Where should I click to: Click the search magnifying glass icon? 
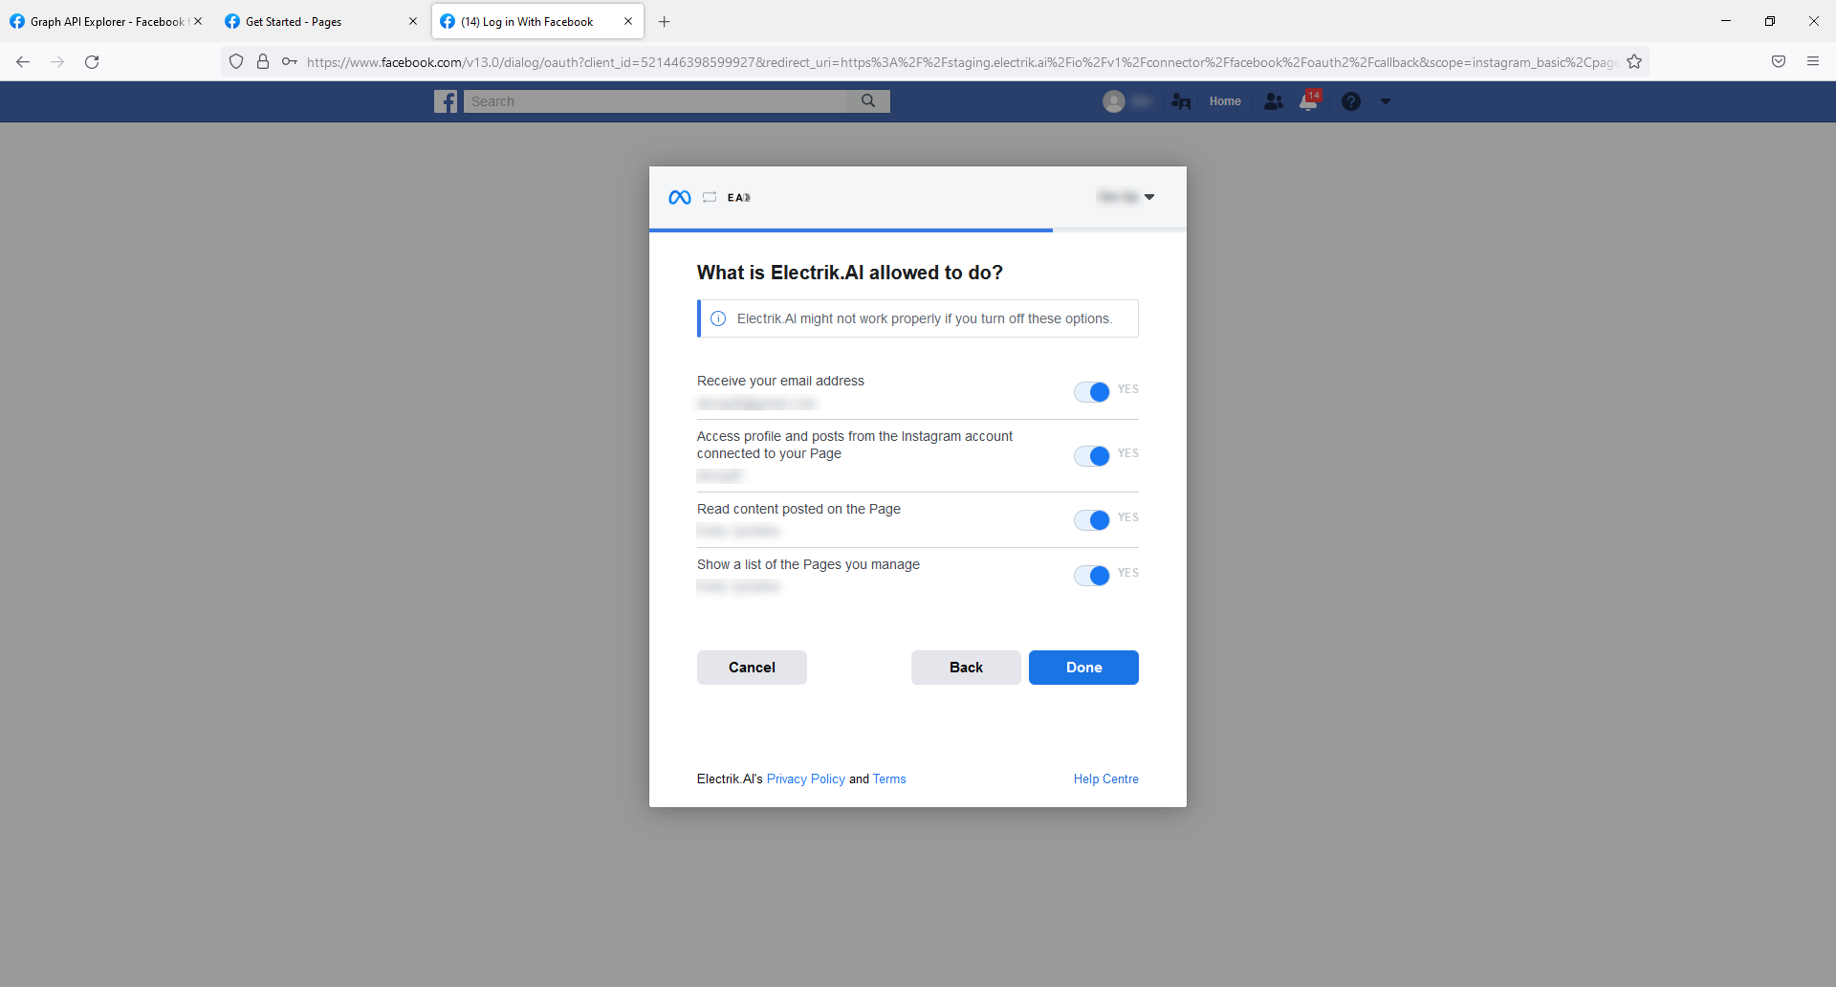868,100
